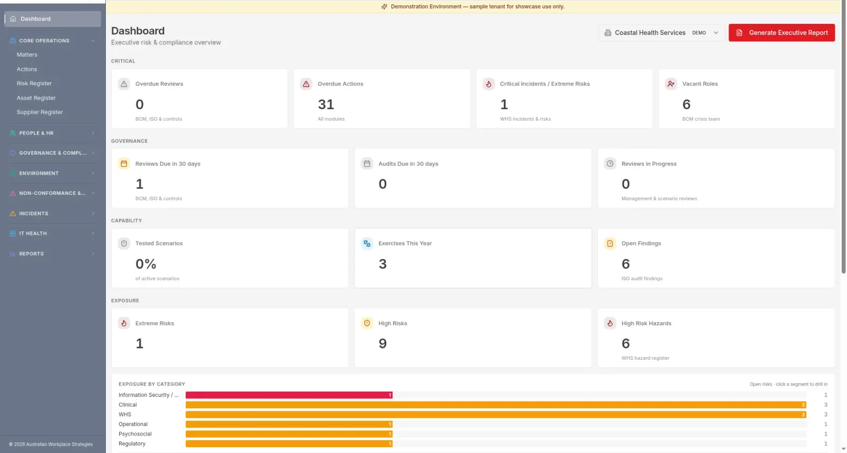Open the Open Findings card
The image size is (847, 453).
pyautogui.click(x=716, y=258)
